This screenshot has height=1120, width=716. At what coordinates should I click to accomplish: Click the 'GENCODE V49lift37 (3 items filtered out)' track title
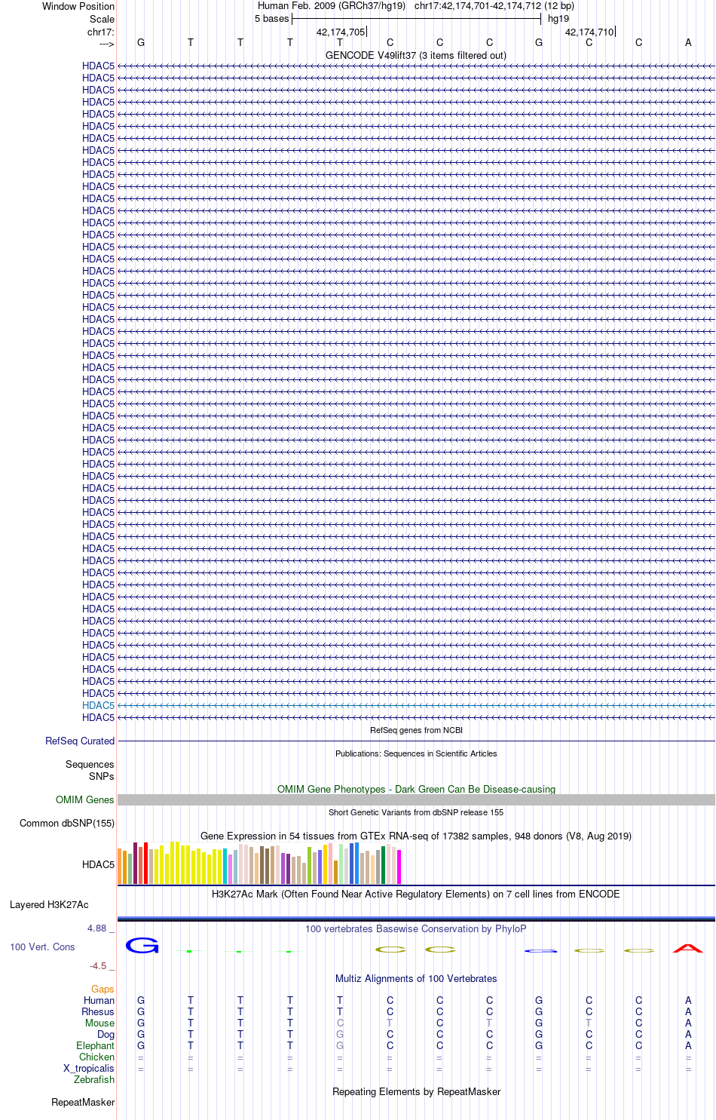tap(416, 55)
